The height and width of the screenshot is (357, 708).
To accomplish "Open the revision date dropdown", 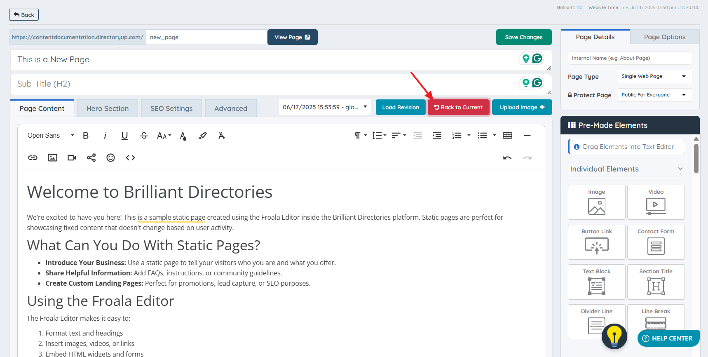I will [x=325, y=107].
